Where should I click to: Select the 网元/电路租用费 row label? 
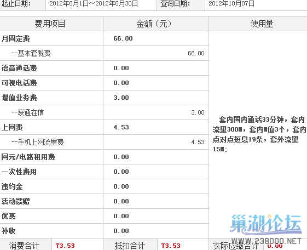(x=28, y=157)
